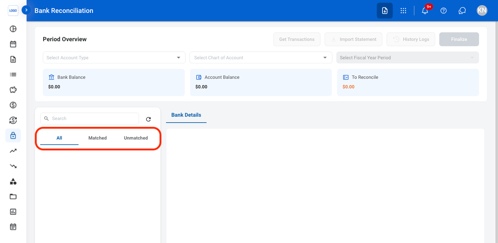Click the Bank Balance card label

pyautogui.click(x=72, y=77)
